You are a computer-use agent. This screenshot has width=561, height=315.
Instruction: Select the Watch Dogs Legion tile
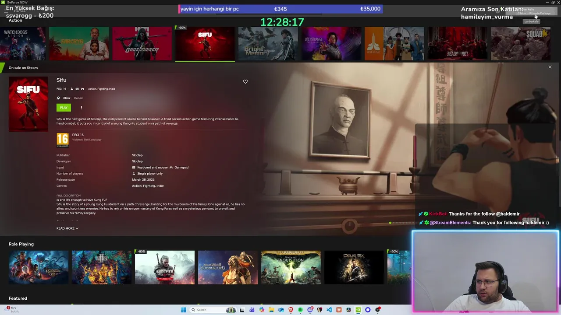pos(23,44)
